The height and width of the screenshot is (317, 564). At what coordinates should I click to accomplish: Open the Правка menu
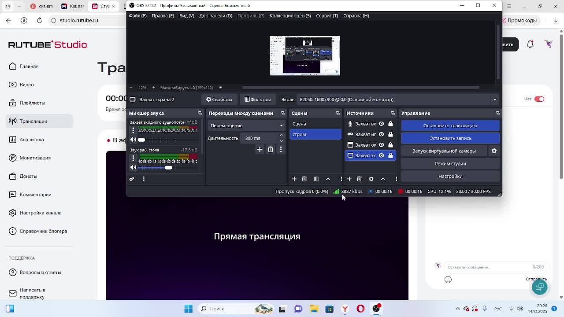point(163,16)
